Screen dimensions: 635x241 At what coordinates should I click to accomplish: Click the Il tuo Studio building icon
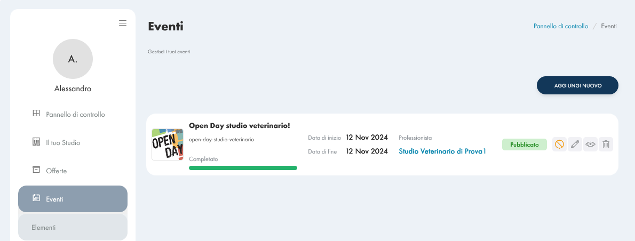point(36,141)
